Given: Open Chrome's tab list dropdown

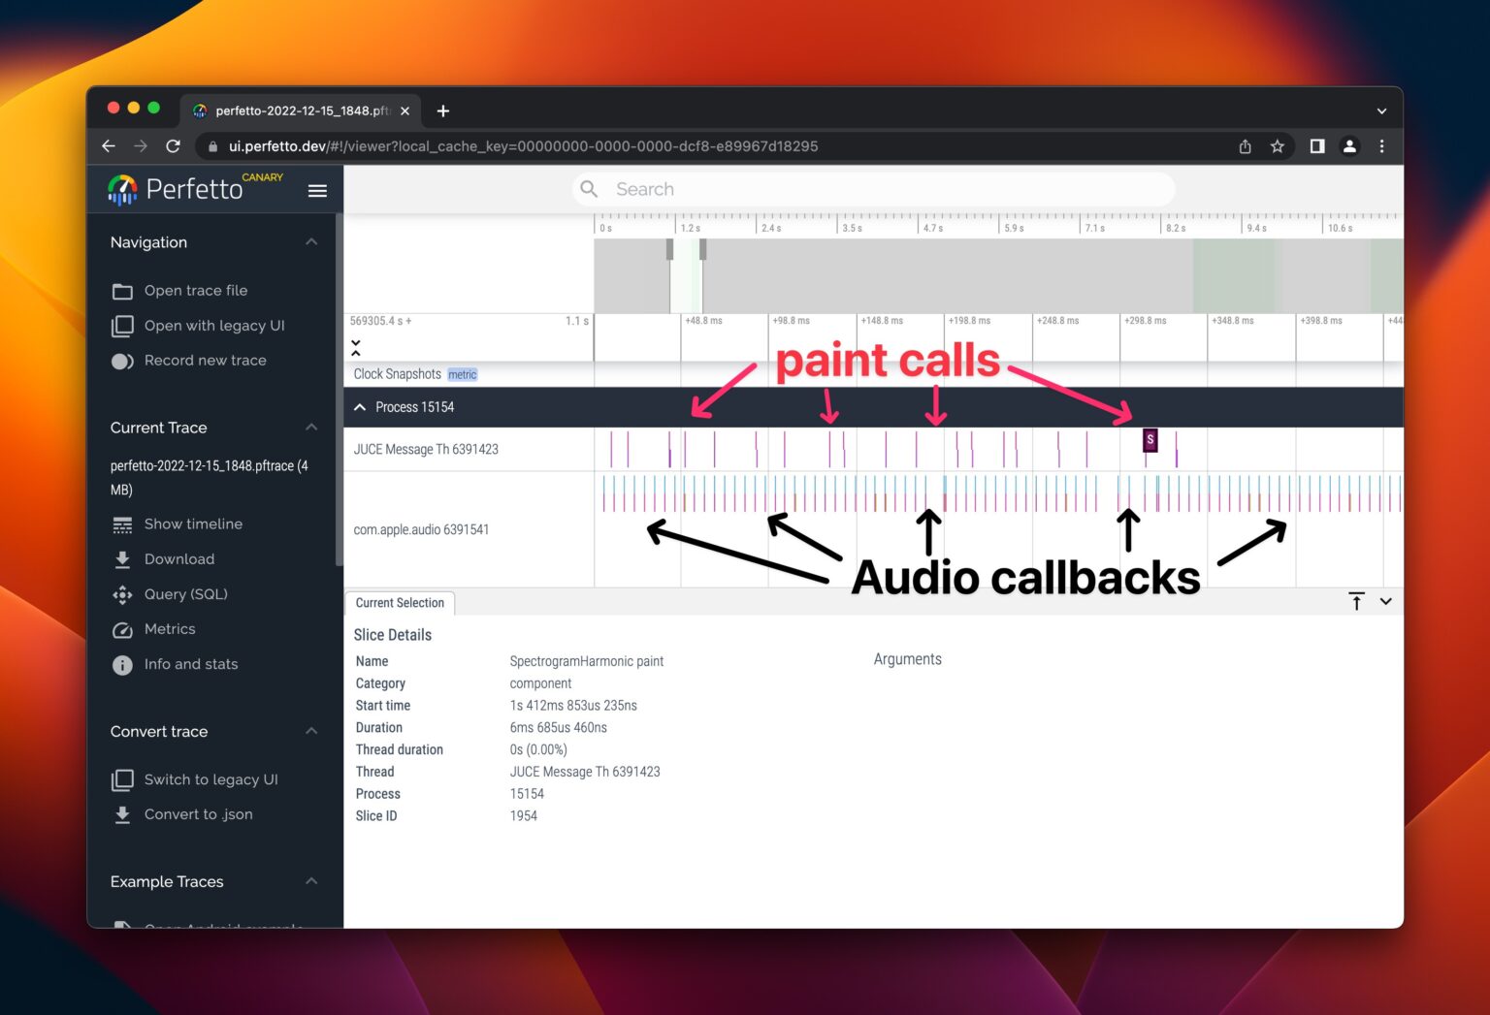Looking at the screenshot, I should [x=1381, y=111].
